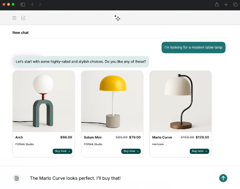
Task: Go back with the browser back arrow
Action: [32, 4]
